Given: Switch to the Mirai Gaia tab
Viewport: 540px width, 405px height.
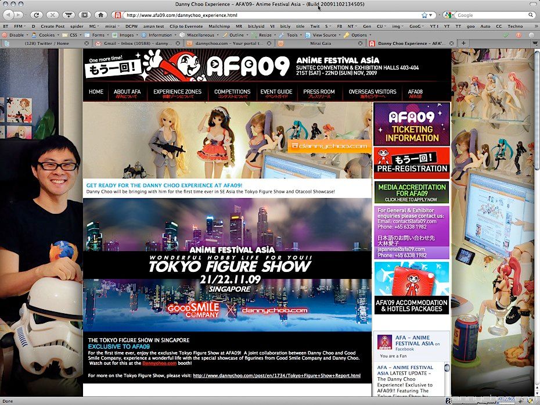Looking at the screenshot, I should point(322,43).
